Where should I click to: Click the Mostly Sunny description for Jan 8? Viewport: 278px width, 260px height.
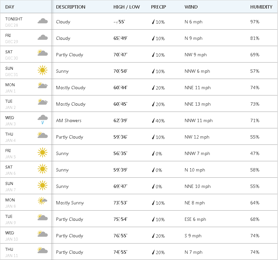[x=70, y=203]
